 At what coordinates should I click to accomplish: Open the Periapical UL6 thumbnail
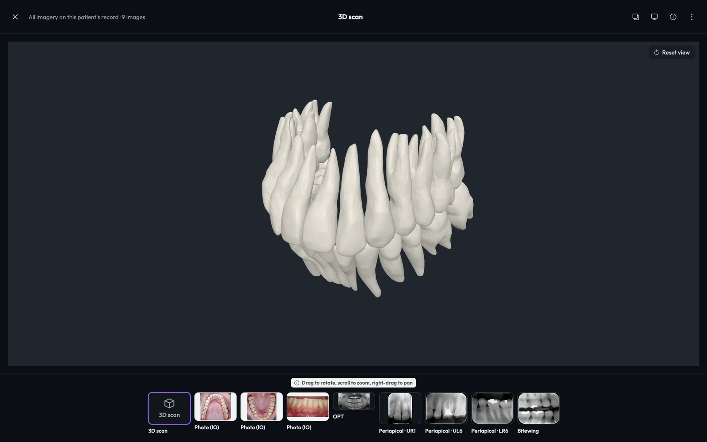coord(446,408)
